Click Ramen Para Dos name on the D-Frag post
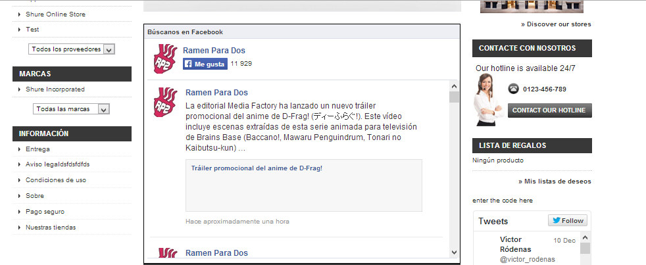646x265 pixels. pos(216,92)
